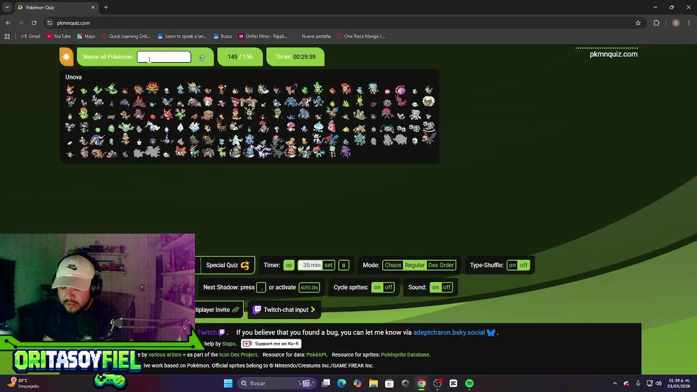This screenshot has height=392, width=697.
Task: Open Google Chrome taskbar icon
Action: coord(421,383)
